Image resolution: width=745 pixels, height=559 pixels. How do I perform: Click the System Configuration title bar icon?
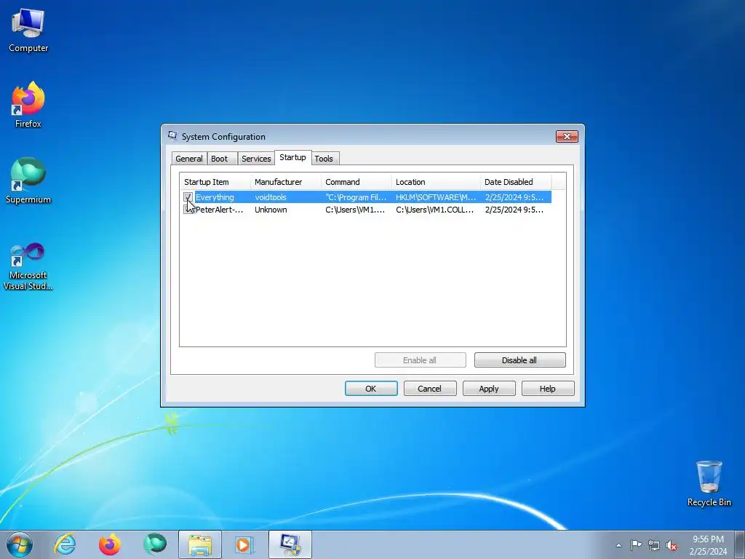[x=172, y=136]
